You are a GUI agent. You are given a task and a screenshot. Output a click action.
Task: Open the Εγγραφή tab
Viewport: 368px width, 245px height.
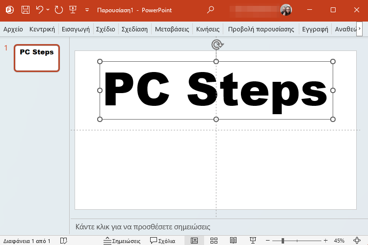315,29
